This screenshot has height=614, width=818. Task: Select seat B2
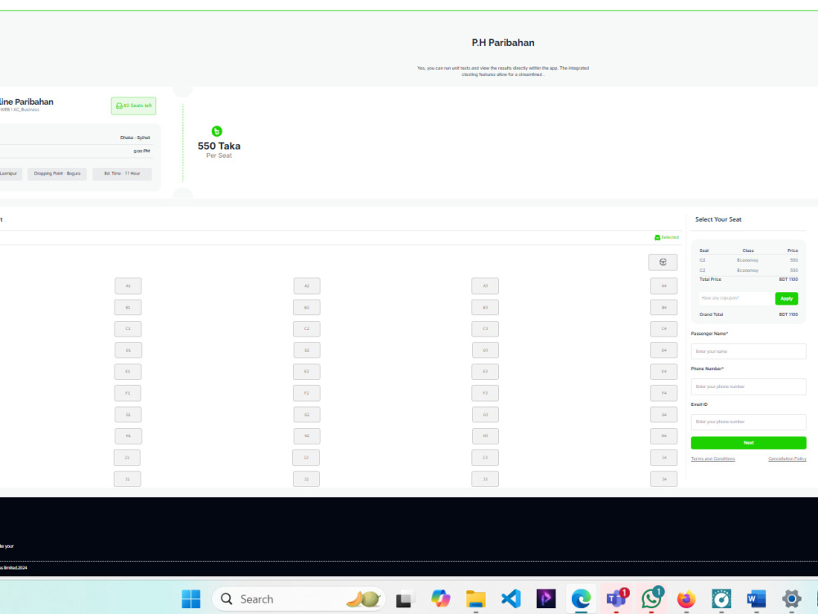tap(307, 308)
